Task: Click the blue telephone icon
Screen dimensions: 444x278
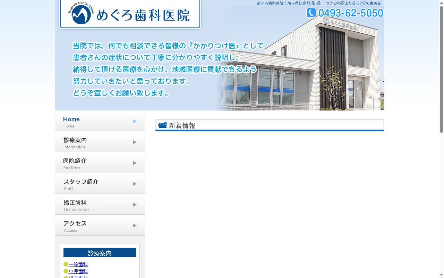Action: click(311, 13)
